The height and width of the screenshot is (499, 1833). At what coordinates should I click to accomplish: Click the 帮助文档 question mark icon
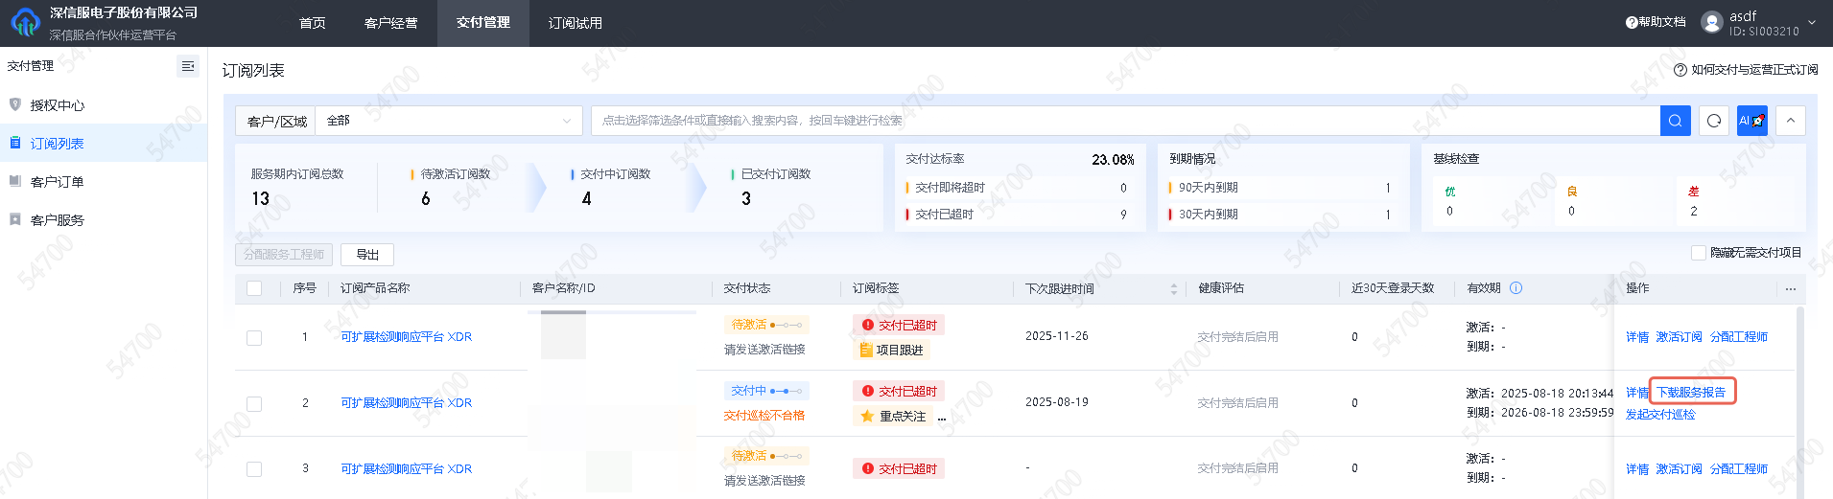1632,22
